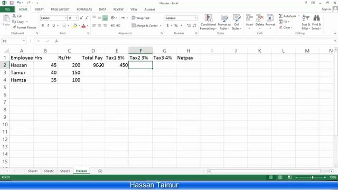Open Conditional Formatting

tap(208, 22)
